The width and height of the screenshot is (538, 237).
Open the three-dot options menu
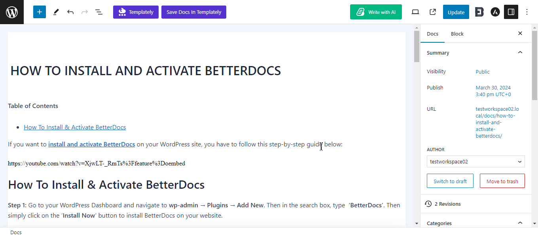[x=527, y=12]
